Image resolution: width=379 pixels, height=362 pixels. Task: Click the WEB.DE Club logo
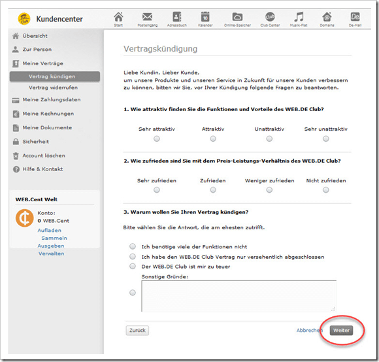pyautogui.click(x=24, y=19)
